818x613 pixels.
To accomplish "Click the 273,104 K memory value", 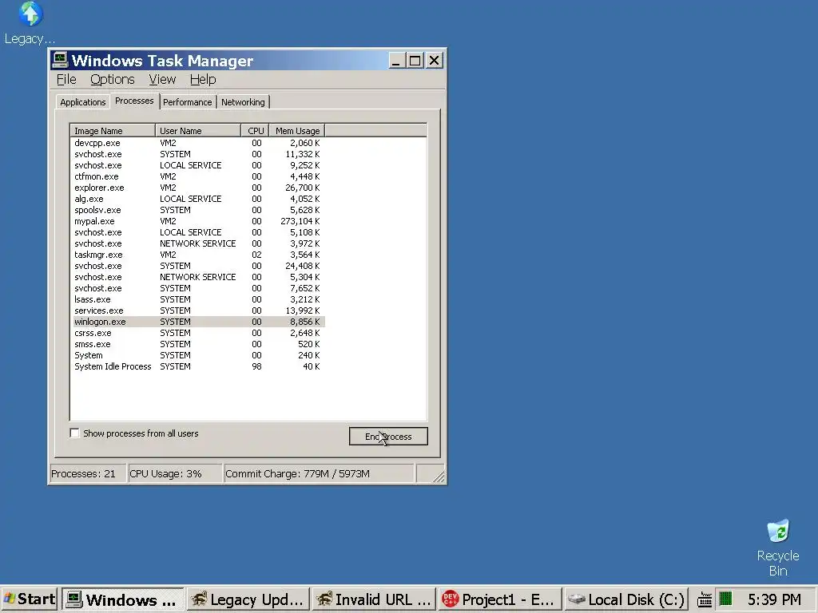I will [300, 221].
